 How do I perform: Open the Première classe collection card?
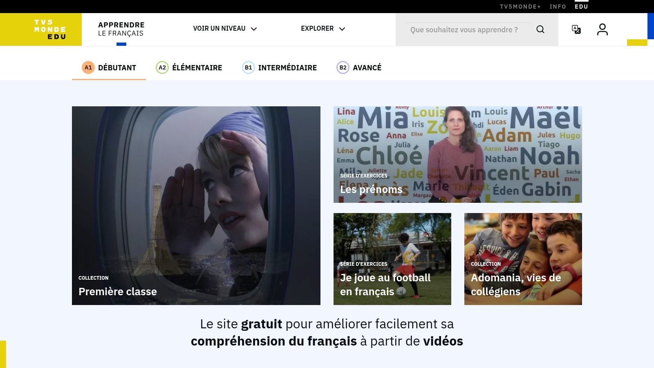click(196, 206)
